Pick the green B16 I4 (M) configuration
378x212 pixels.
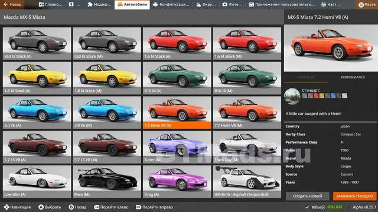(x=247, y=78)
